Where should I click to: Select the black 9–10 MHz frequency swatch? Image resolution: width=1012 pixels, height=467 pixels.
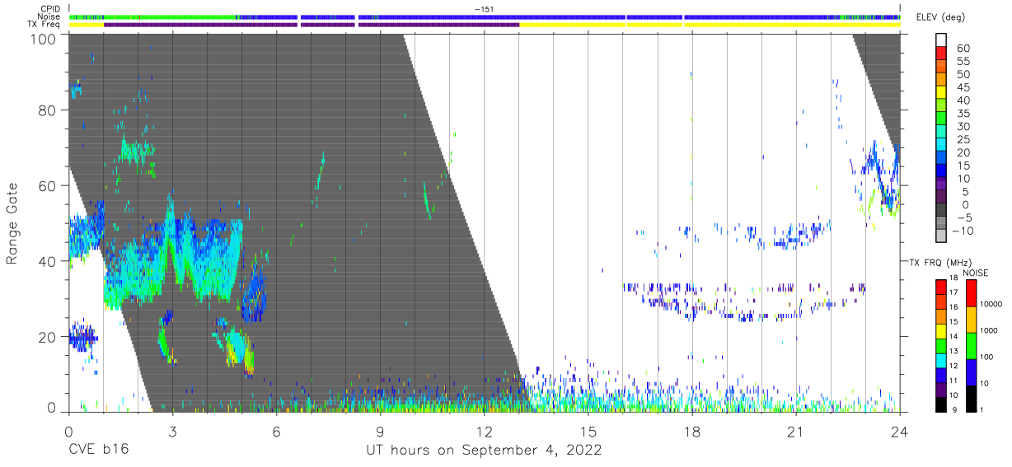pyautogui.click(x=940, y=403)
